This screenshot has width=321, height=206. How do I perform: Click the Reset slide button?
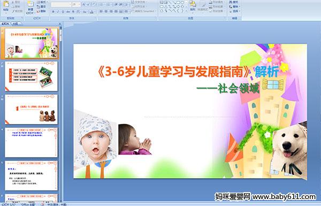click(41, 6)
